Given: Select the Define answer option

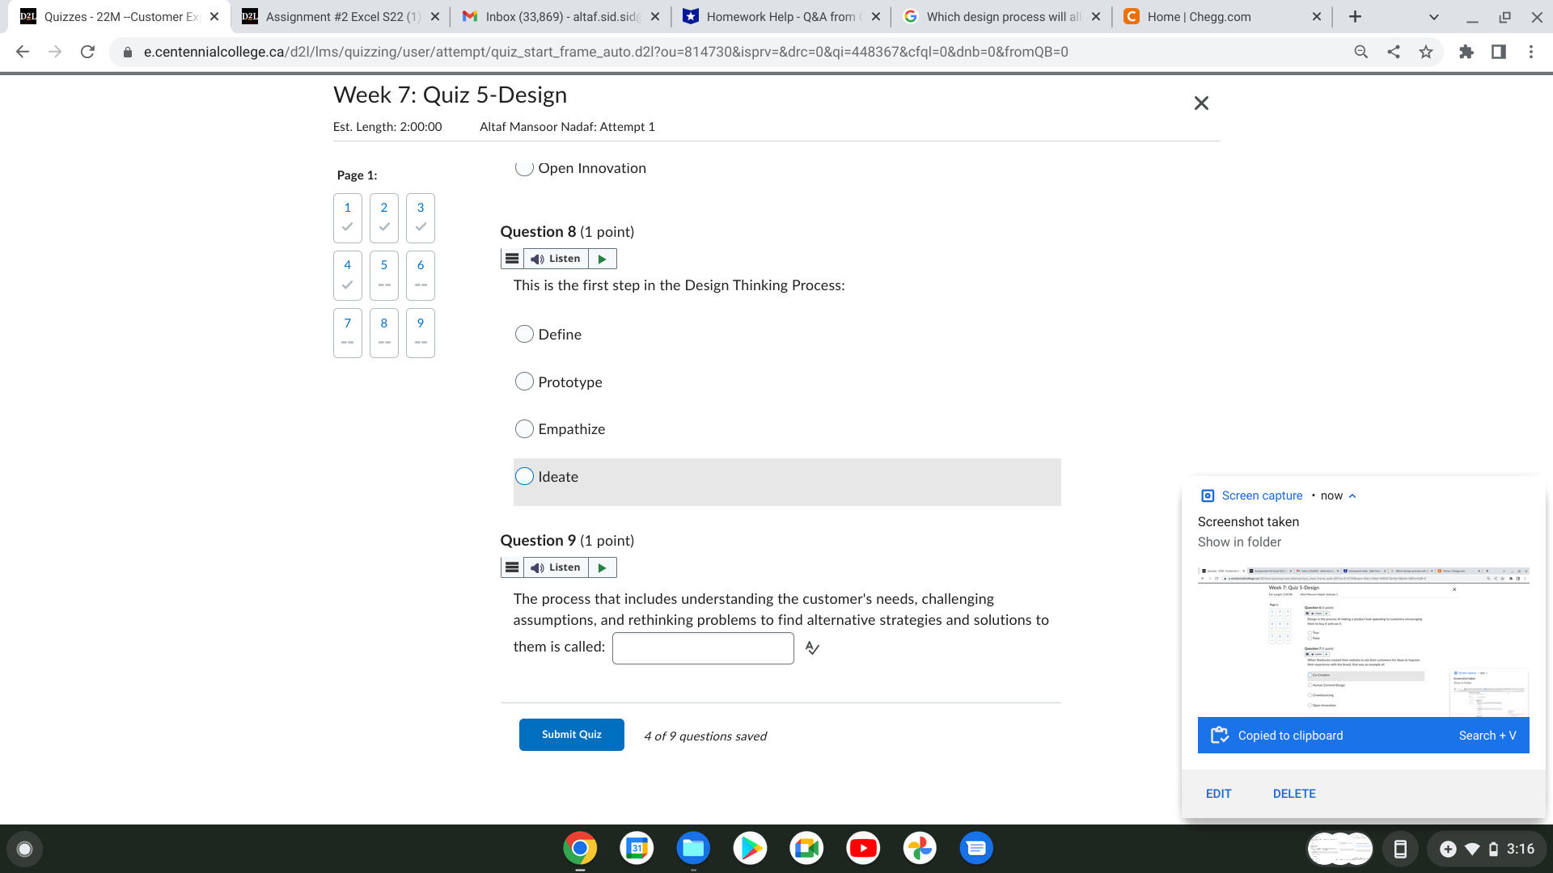Looking at the screenshot, I should point(524,334).
